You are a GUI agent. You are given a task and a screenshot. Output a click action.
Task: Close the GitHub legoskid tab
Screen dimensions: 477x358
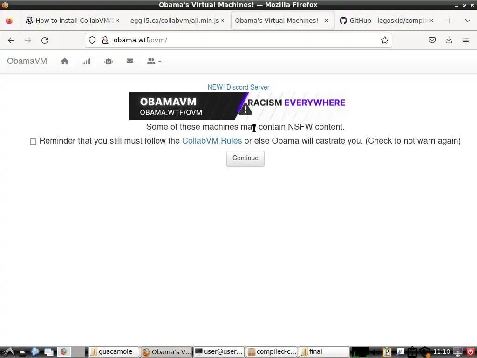431,21
